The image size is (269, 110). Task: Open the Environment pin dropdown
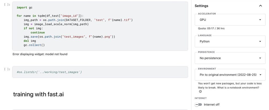[x=230, y=75]
